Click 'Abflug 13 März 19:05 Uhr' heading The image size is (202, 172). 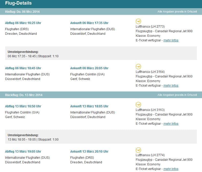23,152
